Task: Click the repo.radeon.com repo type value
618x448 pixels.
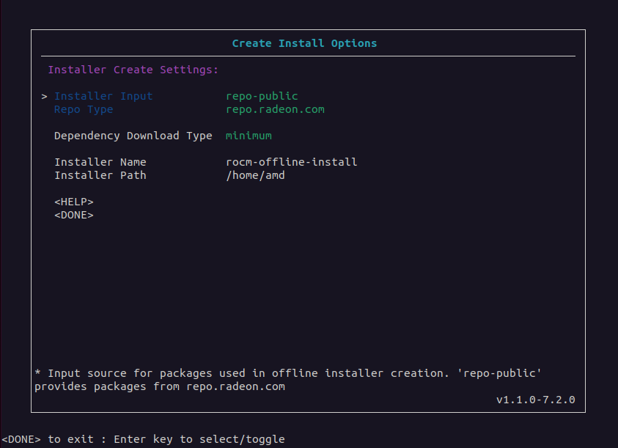Action: [x=275, y=109]
